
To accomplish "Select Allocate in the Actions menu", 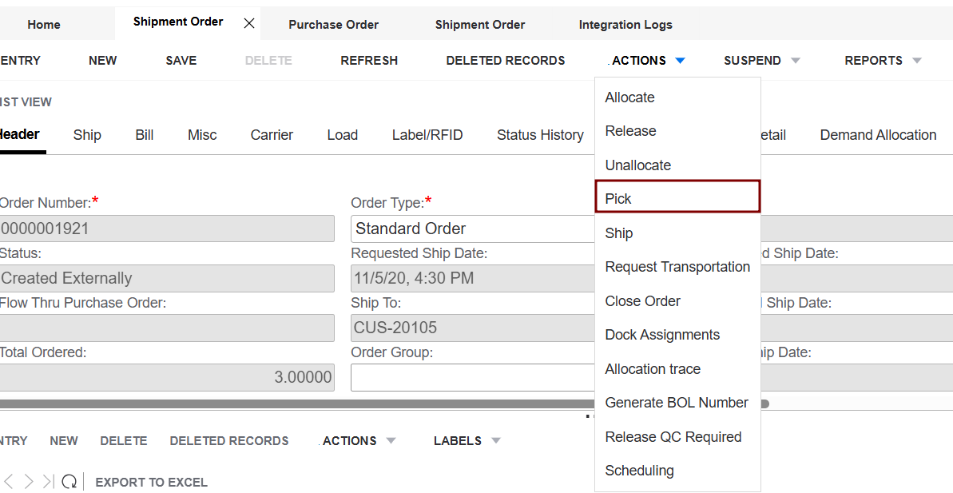I will point(629,97).
